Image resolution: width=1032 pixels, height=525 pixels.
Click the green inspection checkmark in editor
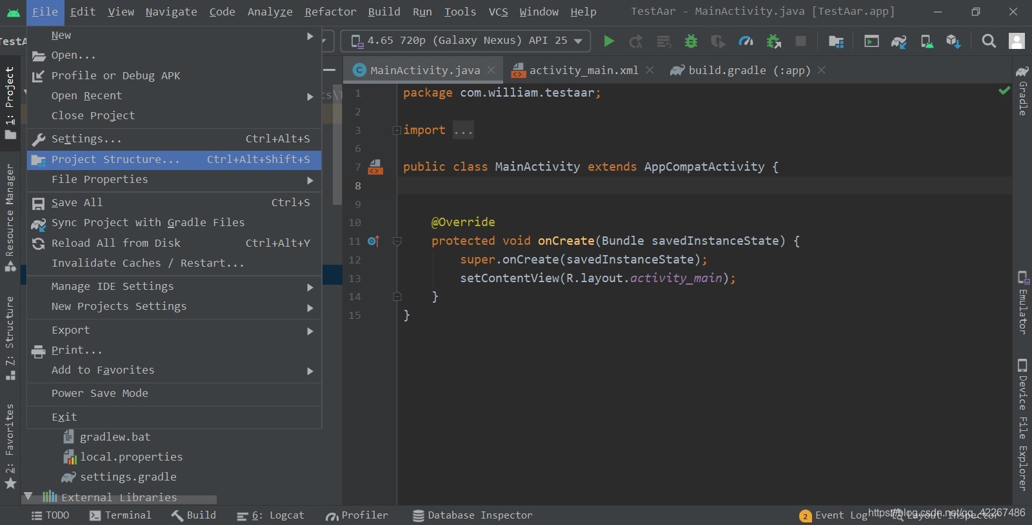(1004, 91)
